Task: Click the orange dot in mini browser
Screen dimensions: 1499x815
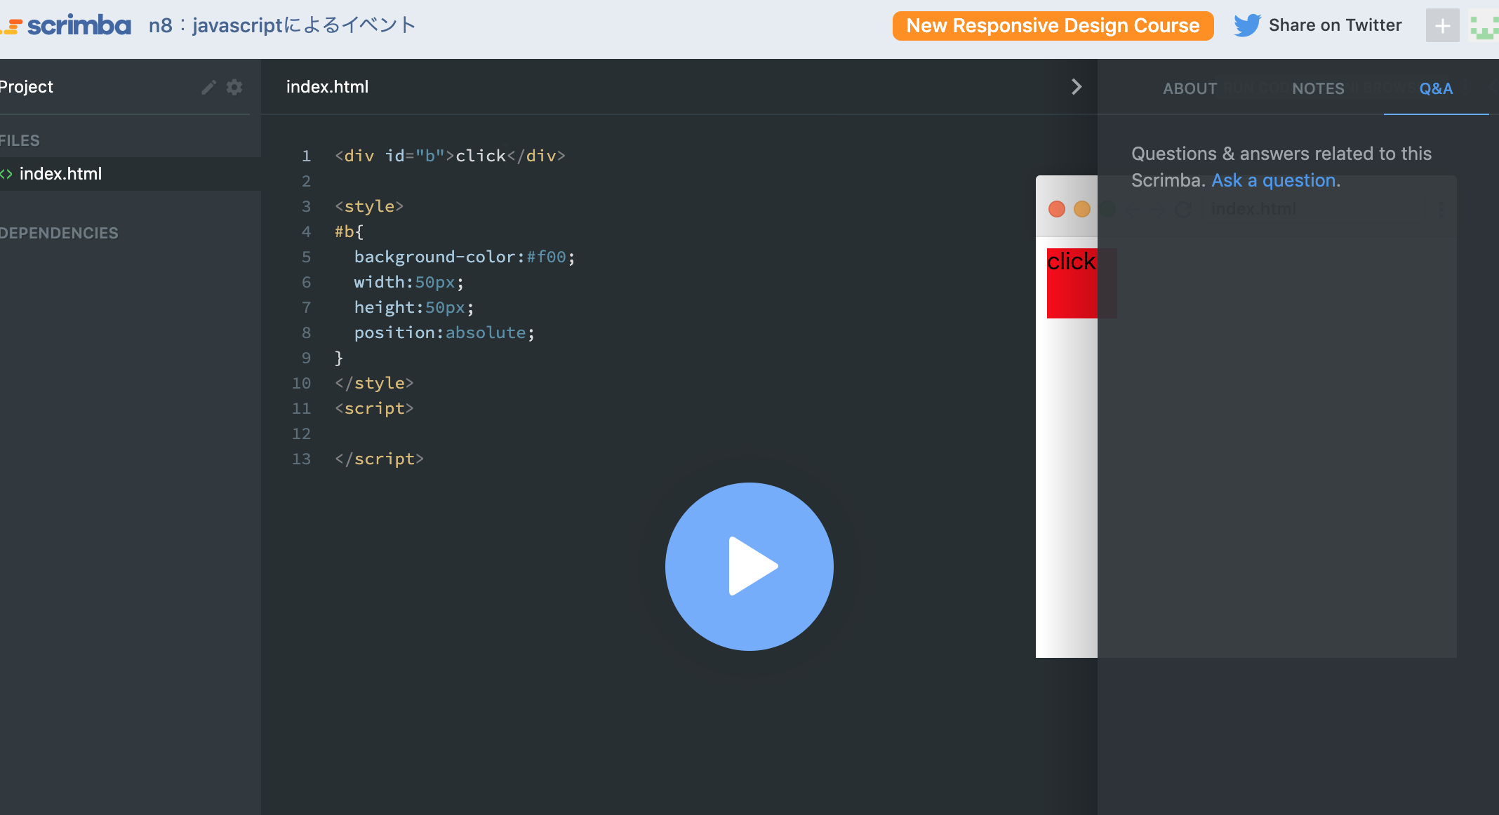Action: tap(1081, 209)
